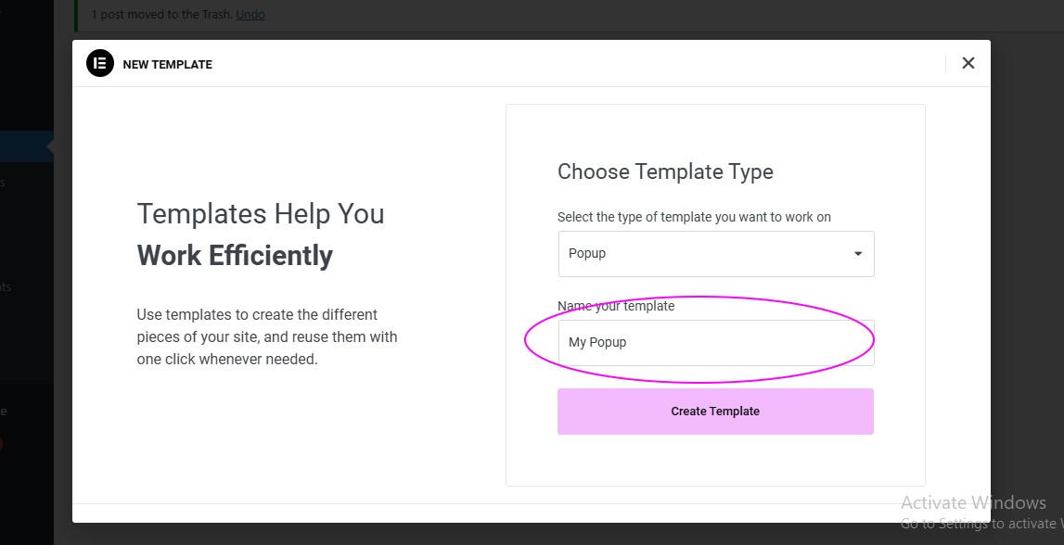Click the Work Efficiently bold heading
This screenshot has width=1064, height=545.
coord(235,256)
